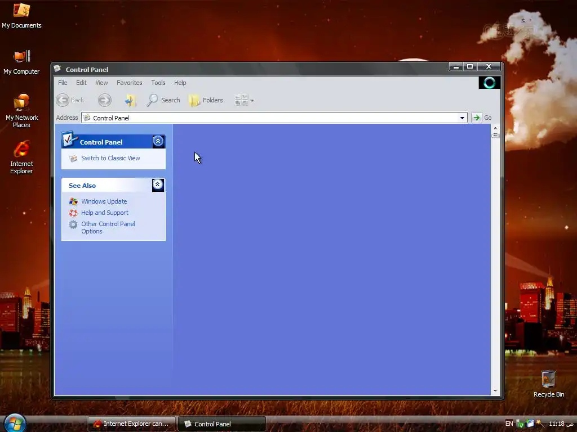
Task: Toggle the Folders pane button
Action: [x=206, y=100]
